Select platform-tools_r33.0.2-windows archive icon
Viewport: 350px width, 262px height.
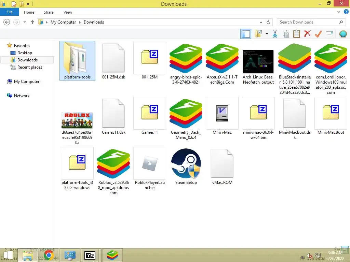coord(77,162)
